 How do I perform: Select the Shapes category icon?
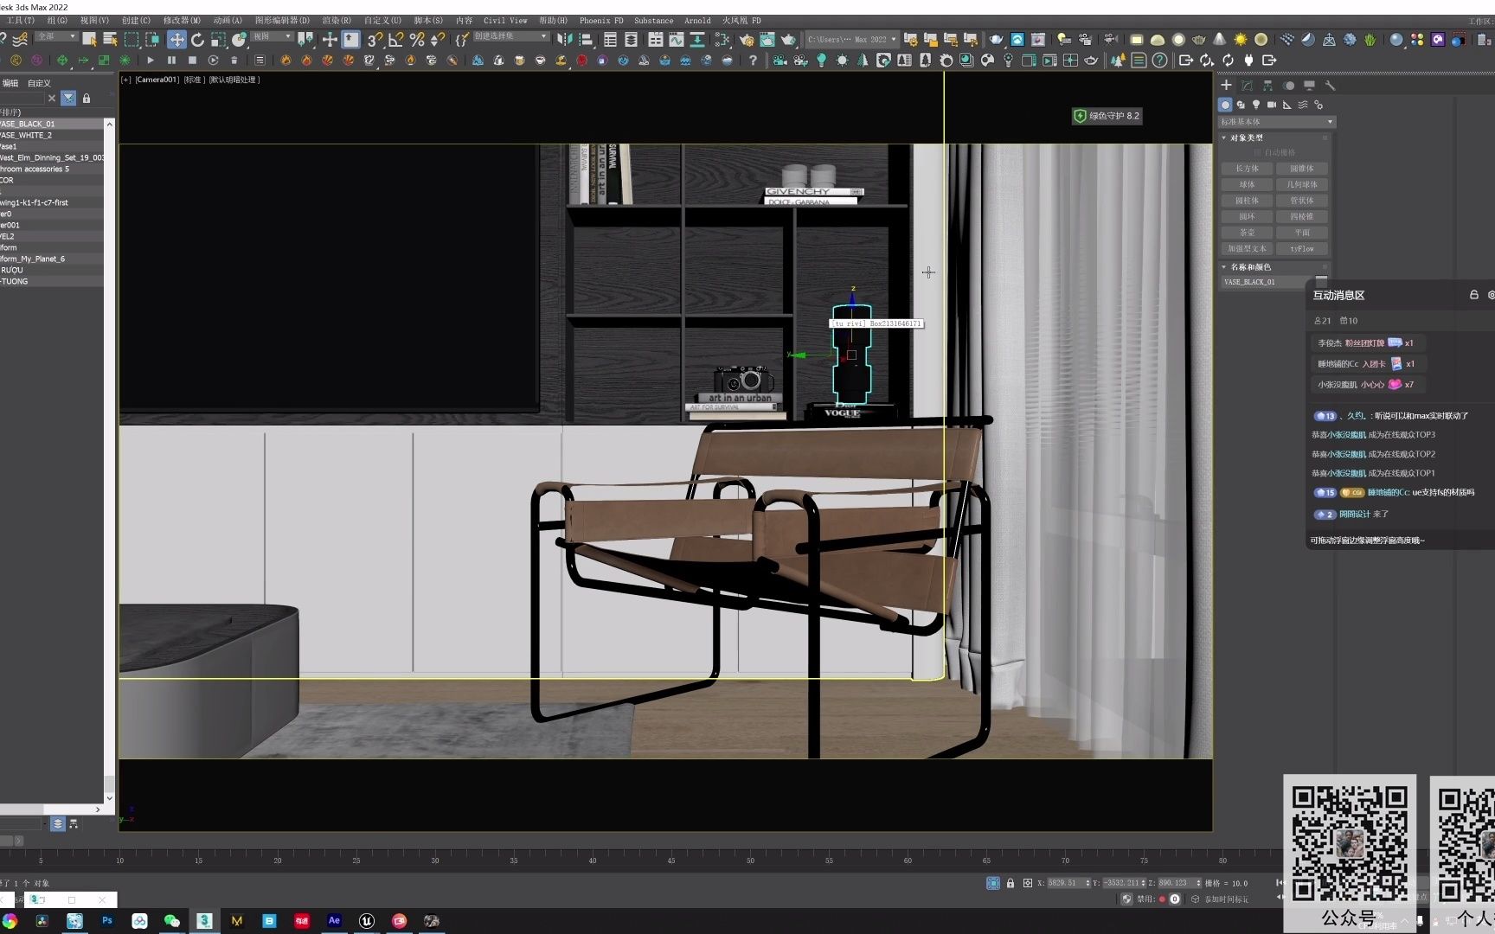tap(1241, 105)
